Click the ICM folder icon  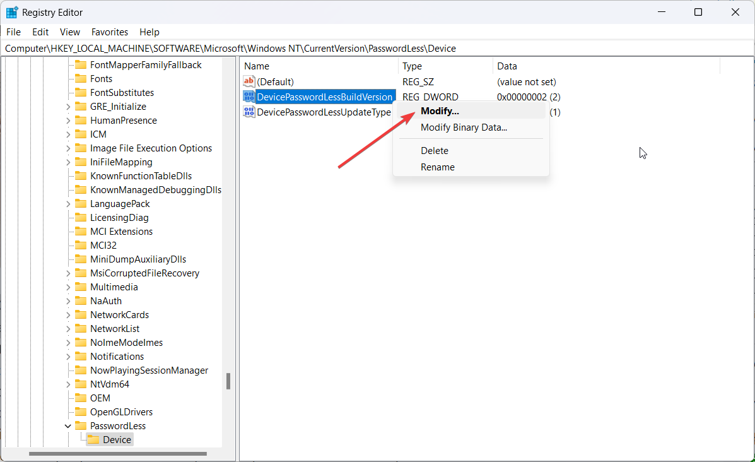(81, 134)
